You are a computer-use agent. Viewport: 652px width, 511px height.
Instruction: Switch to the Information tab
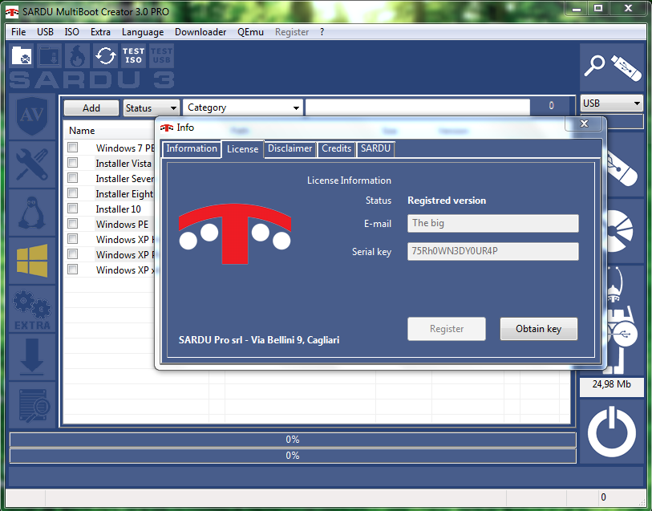[x=192, y=148]
